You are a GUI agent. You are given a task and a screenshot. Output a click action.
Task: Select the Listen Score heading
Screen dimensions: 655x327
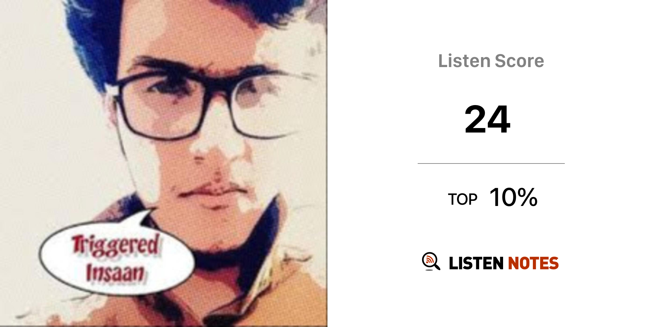[491, 61]
